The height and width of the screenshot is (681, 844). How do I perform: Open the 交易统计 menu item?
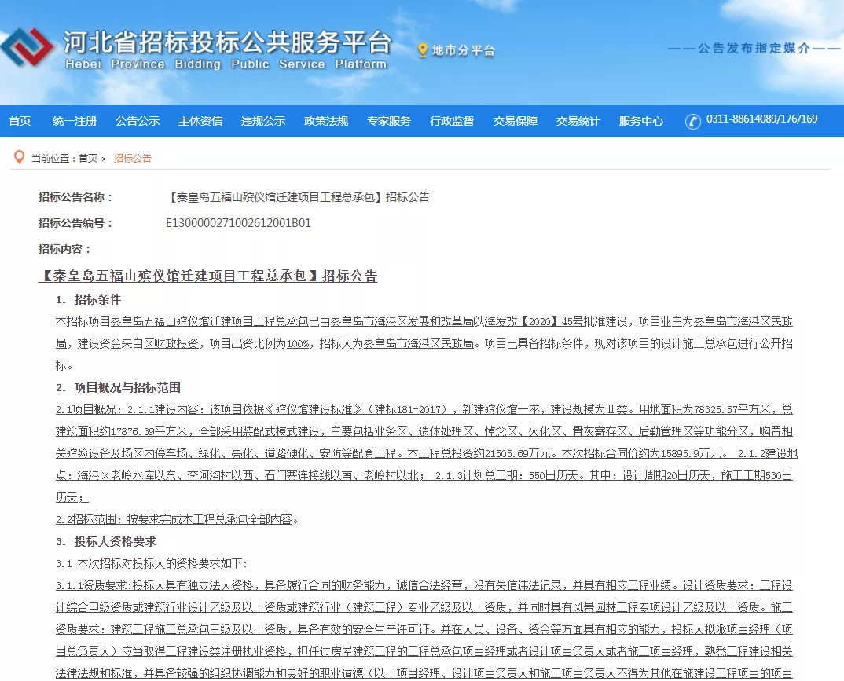578,121
